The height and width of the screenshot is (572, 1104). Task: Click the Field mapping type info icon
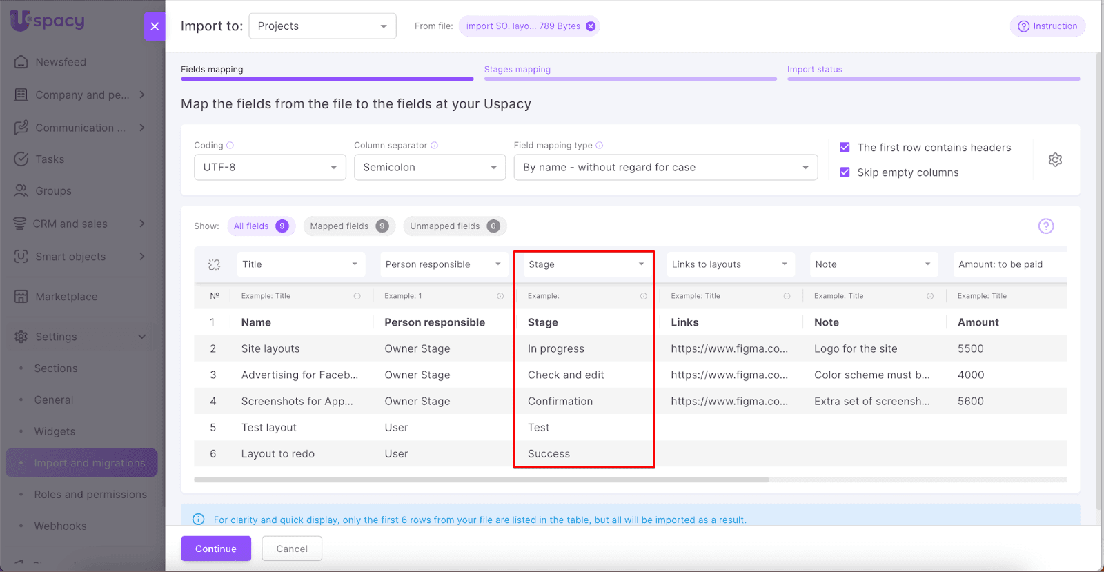600,146
